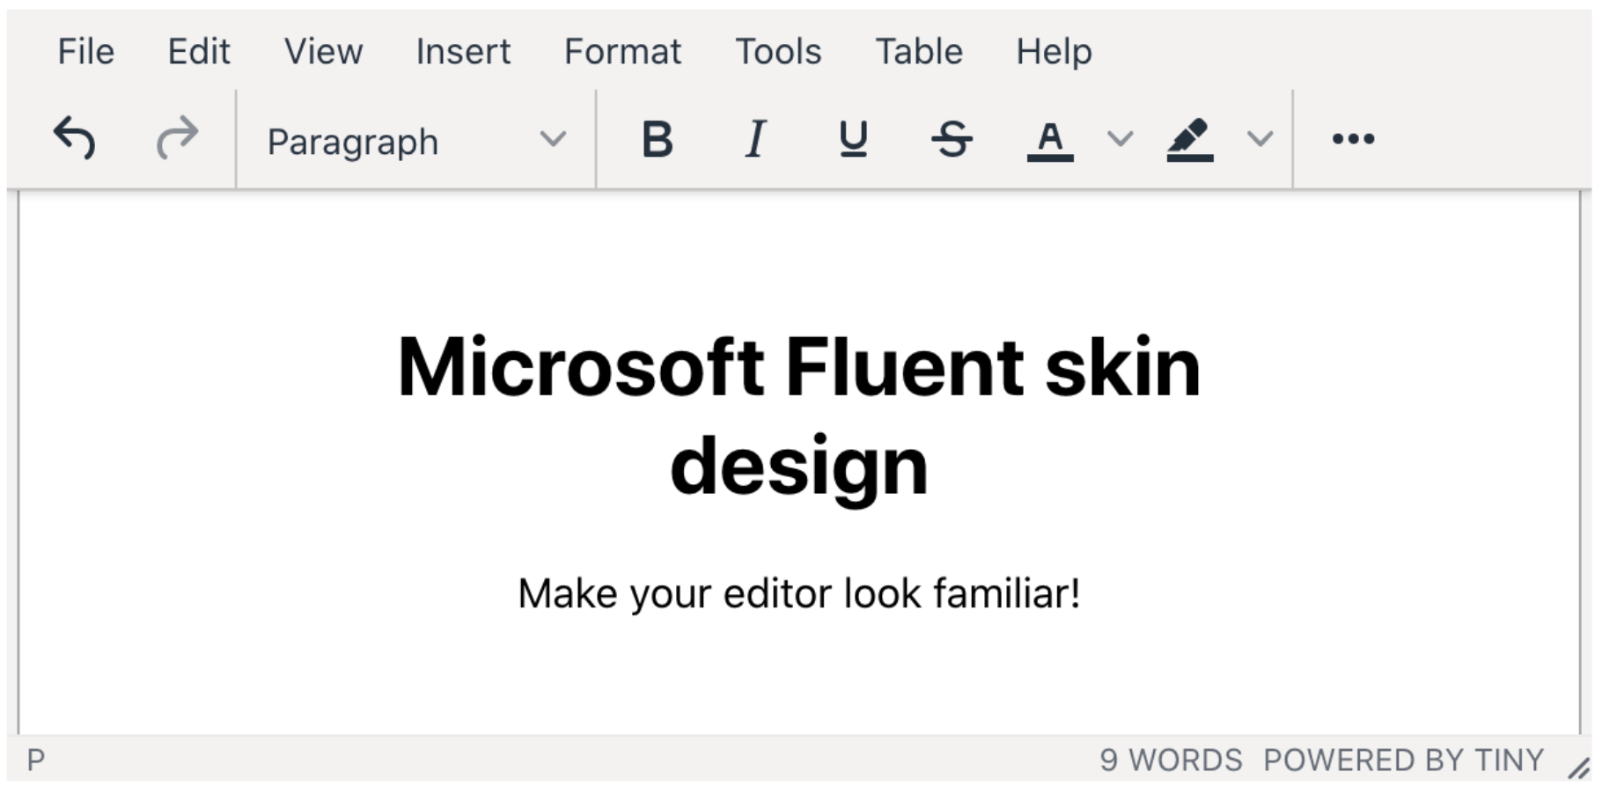Click the Undo arrow icon
Viewport: 1602px width, 794px height.
point(75,139)
